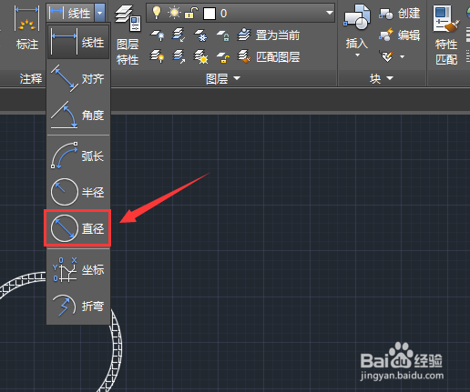
Task: Click the freeze layer snowflake icon
Action: (x=200, y=35)
